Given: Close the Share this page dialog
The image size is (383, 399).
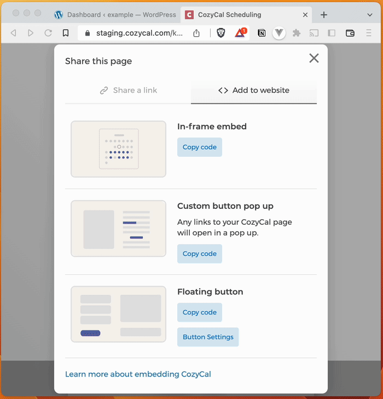Looking at the screenshot, I should 314,58.
